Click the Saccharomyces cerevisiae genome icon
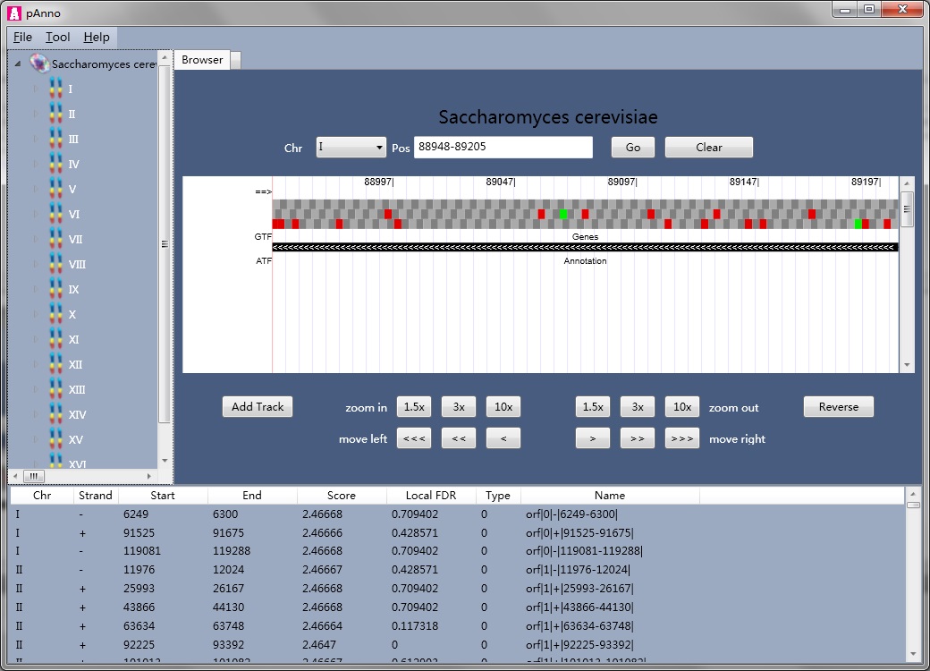The height and width of the screenshot is (671, 930). pyautogui.click(x=39, y=64)
